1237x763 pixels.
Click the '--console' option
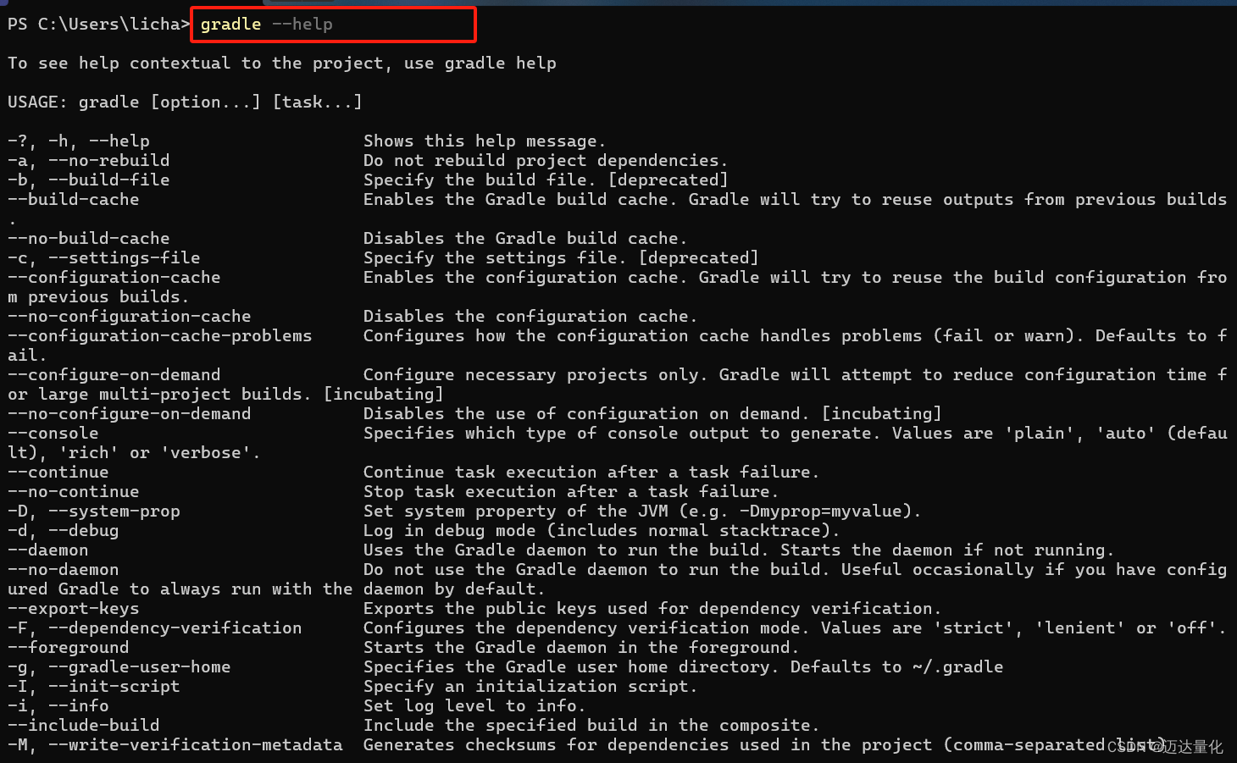53,434
